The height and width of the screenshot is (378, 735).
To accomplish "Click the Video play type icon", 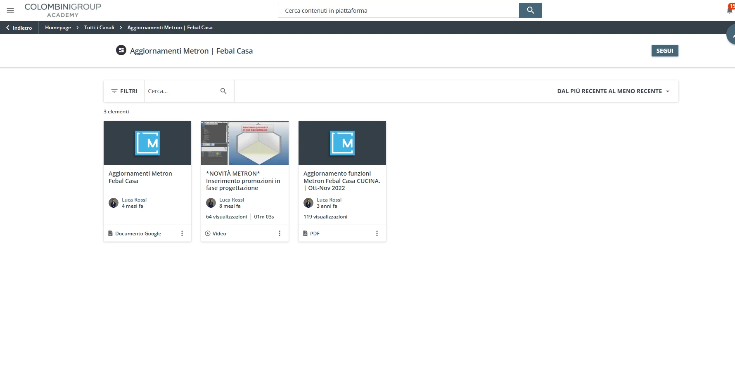I will point(208,233).
